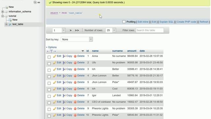This screenshot has height=119, width=211.
Task: Click the Filter rows search field
Action: tap(150, 30)
